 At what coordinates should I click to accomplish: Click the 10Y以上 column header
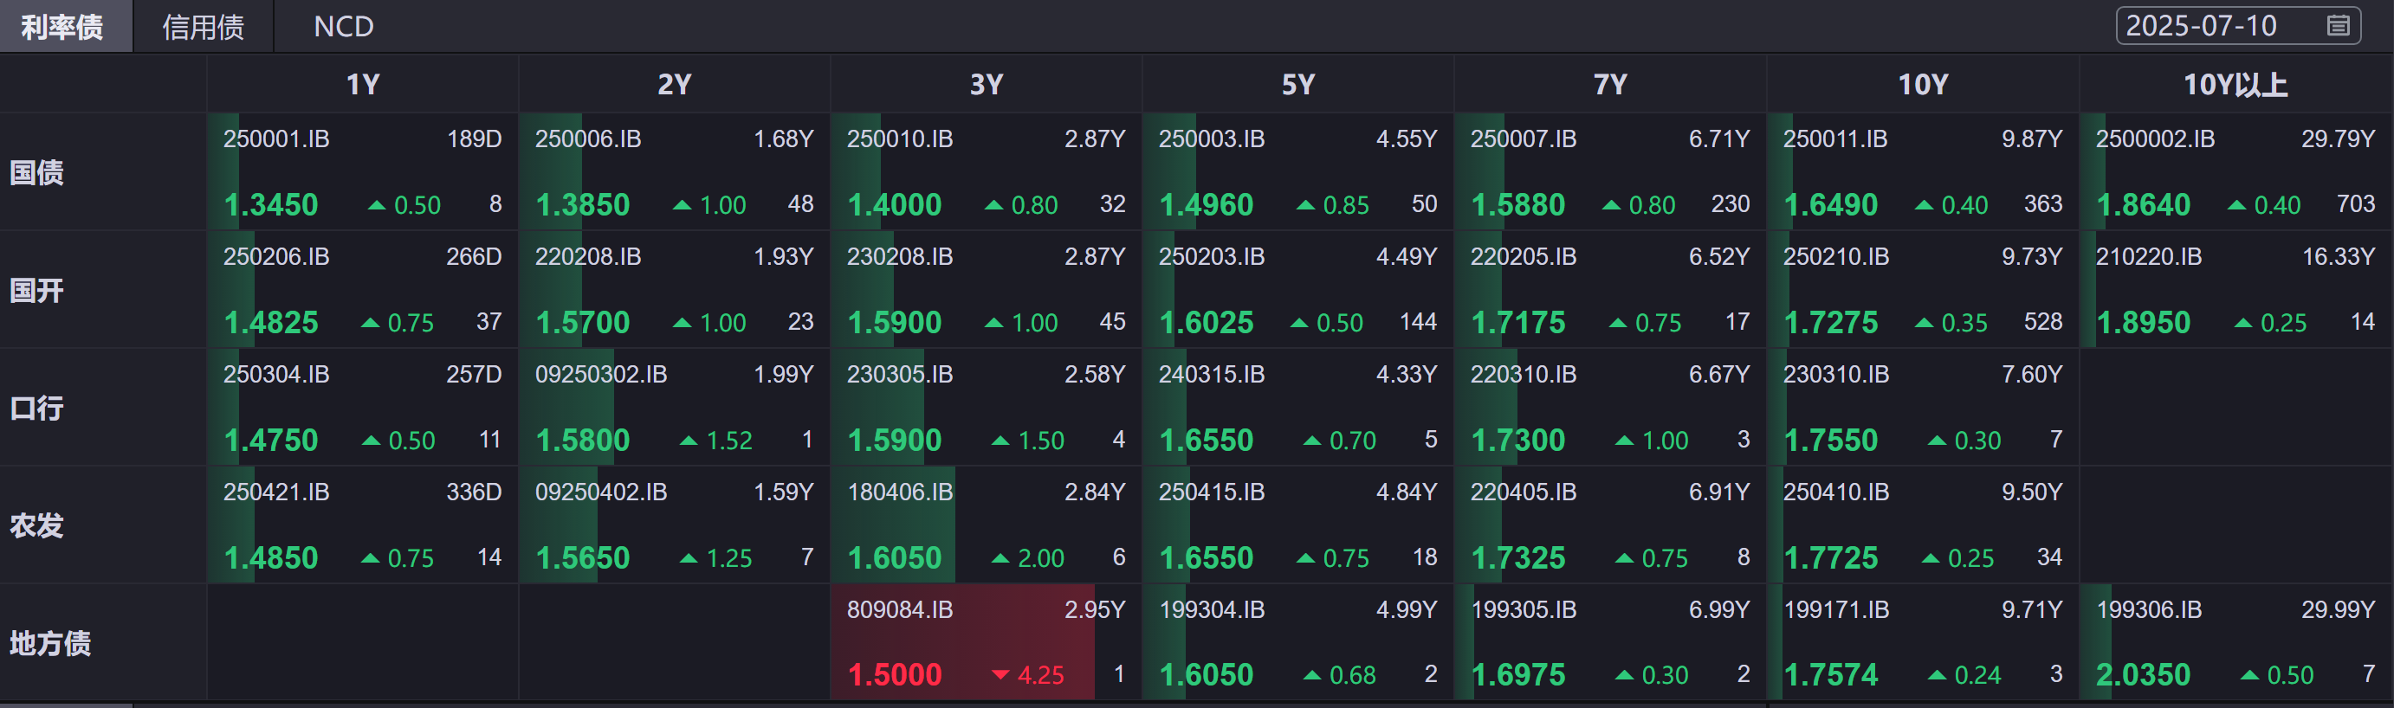point(2234,85)
